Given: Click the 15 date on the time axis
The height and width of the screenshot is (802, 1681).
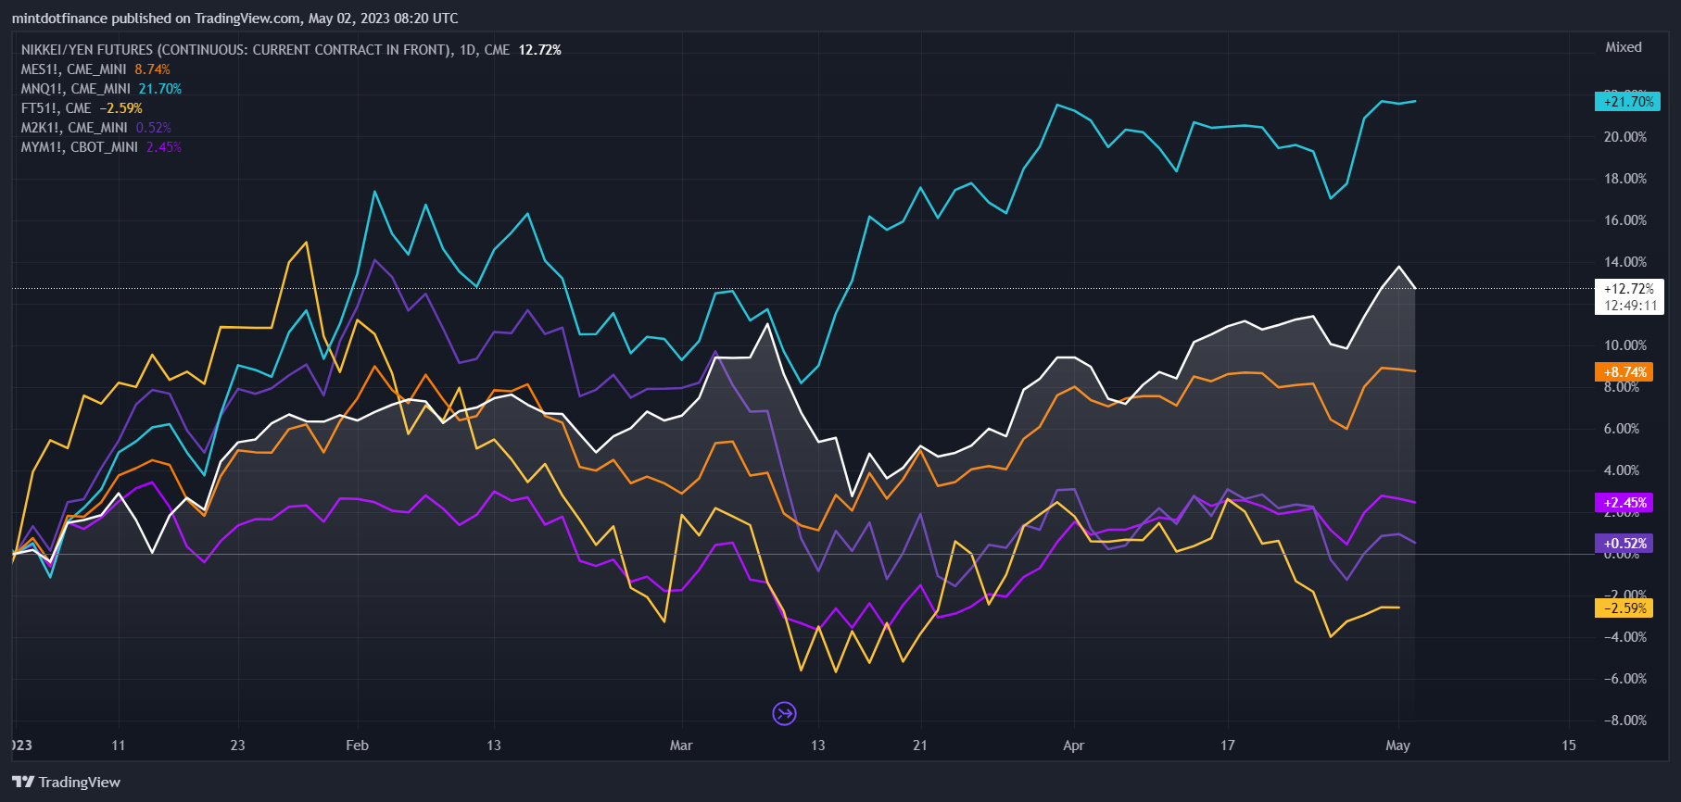Looking at the screenshot, I should (x=1568, y=746).
